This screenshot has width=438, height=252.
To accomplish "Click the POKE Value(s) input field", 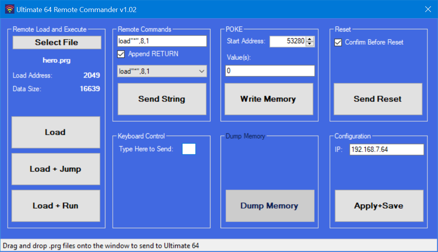I will click(270, 71).
